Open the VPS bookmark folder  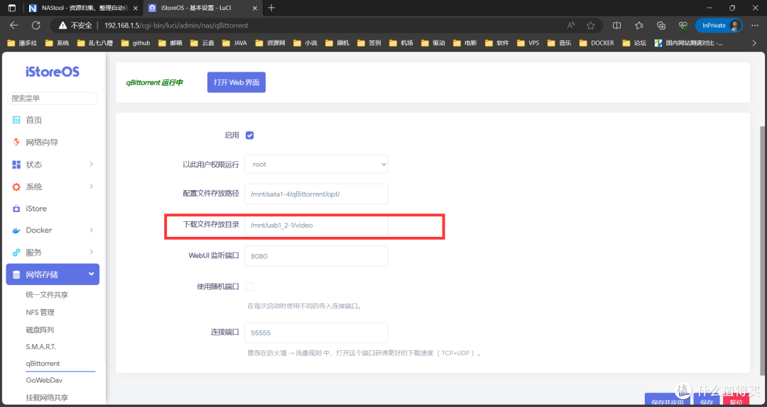528,43
